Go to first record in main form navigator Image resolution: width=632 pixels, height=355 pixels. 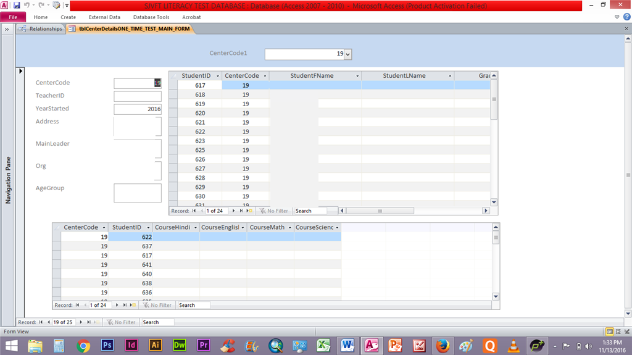(41, 322)
